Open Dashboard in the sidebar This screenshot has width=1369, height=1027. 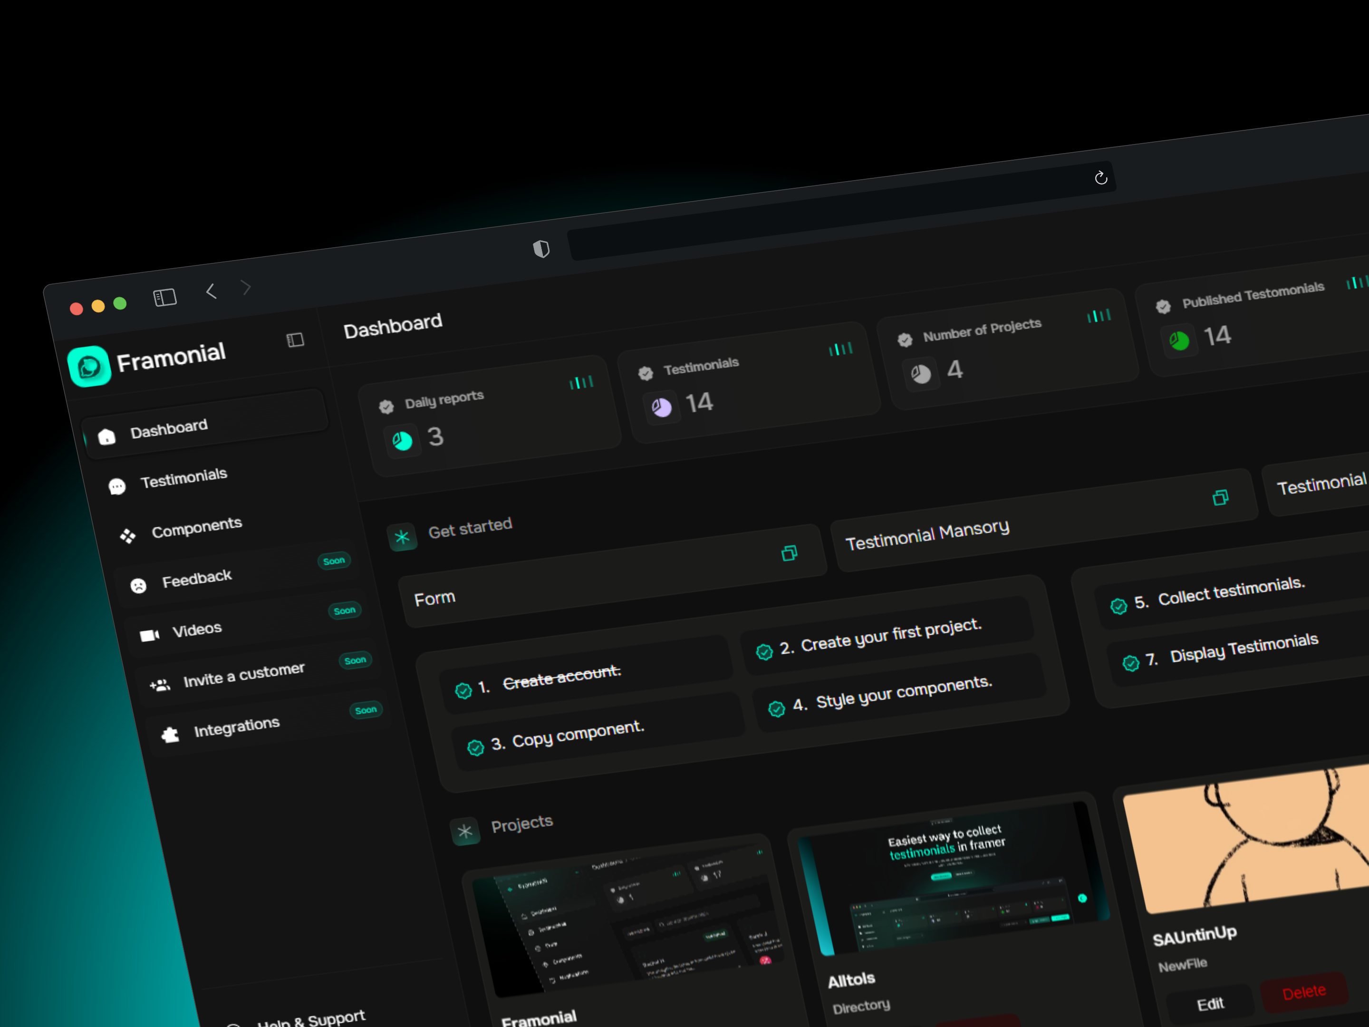click(x=205, y=424)
